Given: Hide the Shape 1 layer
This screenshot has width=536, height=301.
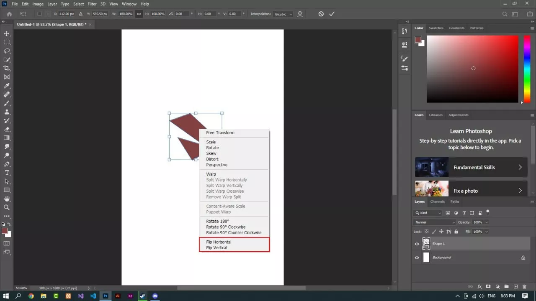Looking at the screenshot, I should click(417, 244).
